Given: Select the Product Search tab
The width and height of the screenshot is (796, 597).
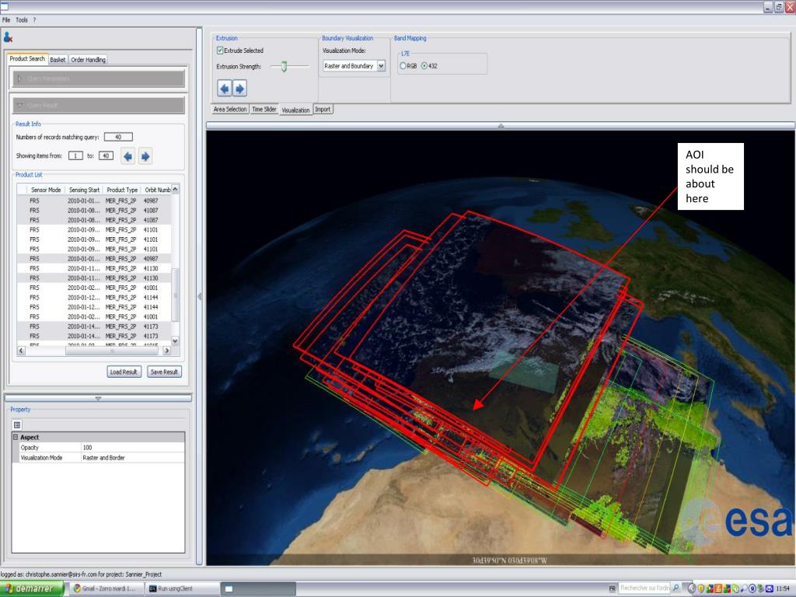Looking at the screenshot, I should pos(27,58).
